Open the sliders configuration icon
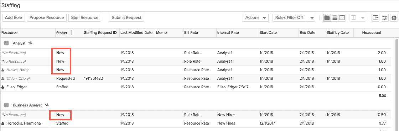Viewport: 399px width, 131px height. click(x=385, y=18)
